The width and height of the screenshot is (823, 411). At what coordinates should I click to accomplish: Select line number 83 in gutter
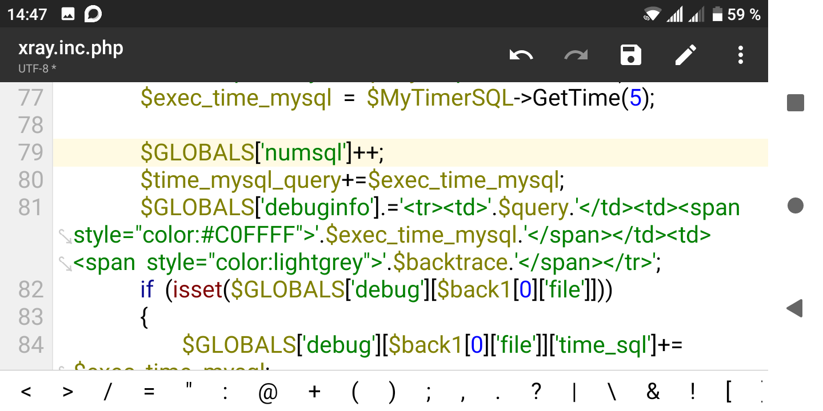click(31, 317)
